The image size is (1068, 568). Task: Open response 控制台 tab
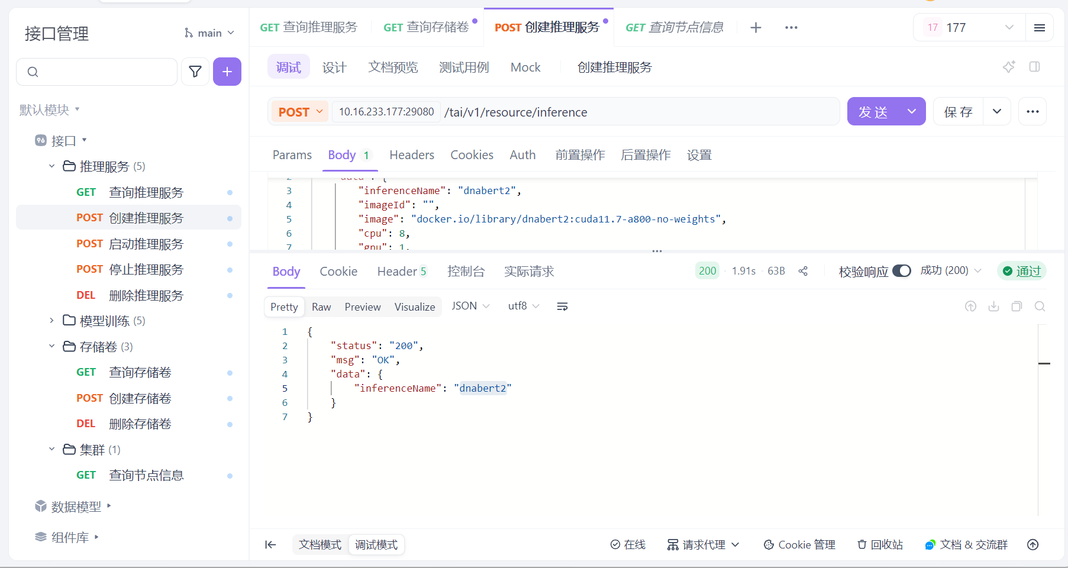(x=466, y=272)
